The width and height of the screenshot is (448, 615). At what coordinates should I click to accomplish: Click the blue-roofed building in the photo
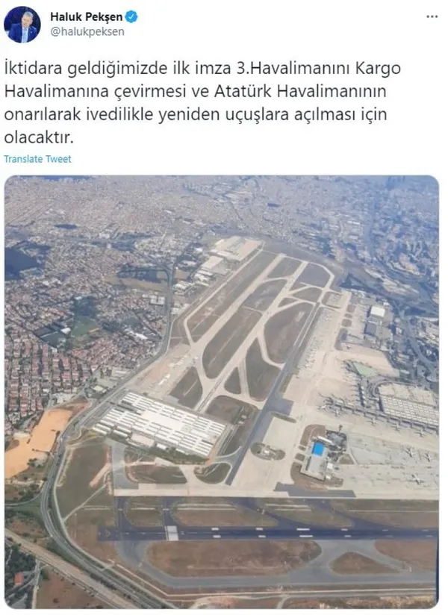(x=319, y=449)
